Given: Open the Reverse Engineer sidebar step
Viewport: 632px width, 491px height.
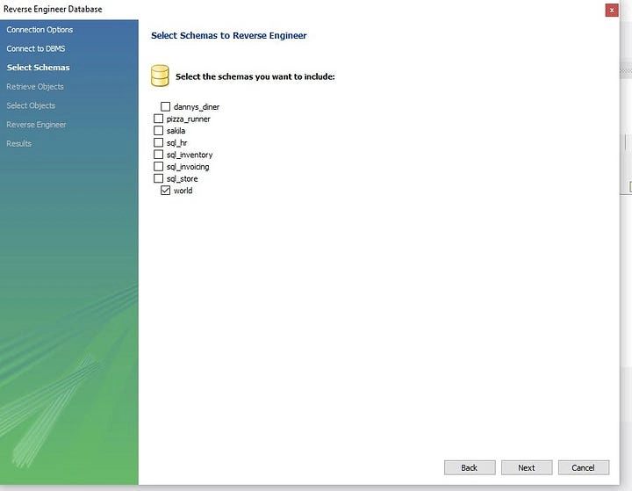Looking at the screenshot, I should pyautogui.click(x=36, y=125).
